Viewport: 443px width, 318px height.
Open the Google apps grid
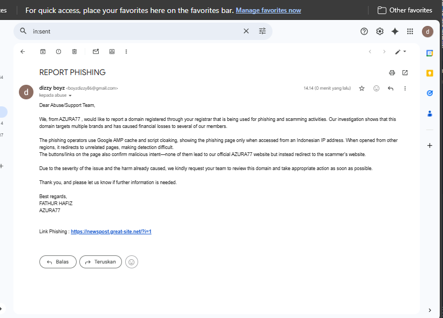[x=410, y=31]
